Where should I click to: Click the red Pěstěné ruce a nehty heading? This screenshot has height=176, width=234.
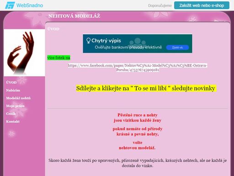click(x=138, y=115)
